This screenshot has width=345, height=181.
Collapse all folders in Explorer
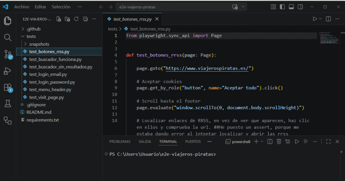85,19
